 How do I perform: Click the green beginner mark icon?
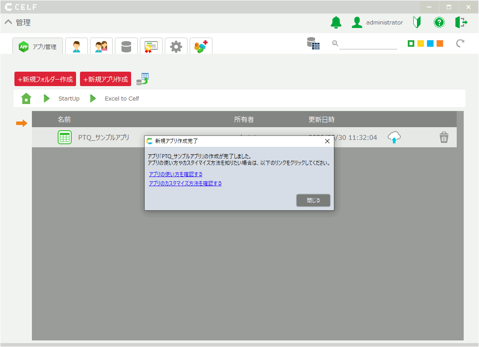click(x=417, y=23)
